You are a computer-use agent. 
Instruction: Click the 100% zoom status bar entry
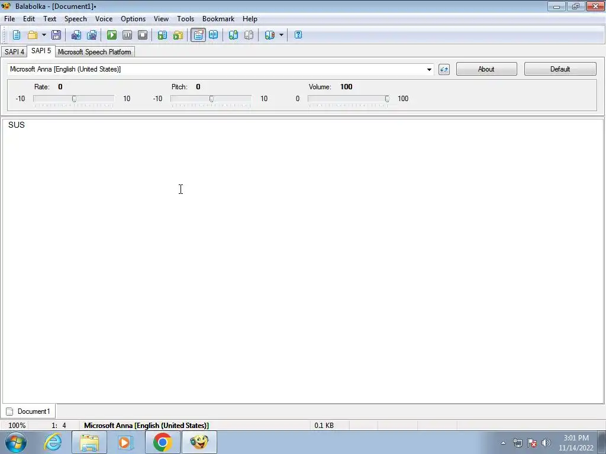[x=17, y=426]
